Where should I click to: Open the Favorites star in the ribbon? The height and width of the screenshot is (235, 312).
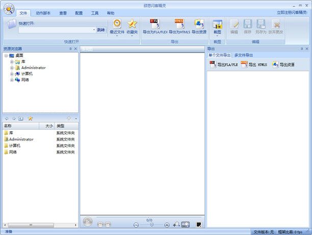coord(132,24)
